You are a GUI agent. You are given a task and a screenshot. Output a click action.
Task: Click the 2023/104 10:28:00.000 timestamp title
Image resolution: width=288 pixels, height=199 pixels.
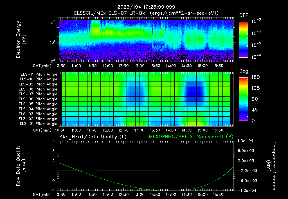tap(146, 7)
